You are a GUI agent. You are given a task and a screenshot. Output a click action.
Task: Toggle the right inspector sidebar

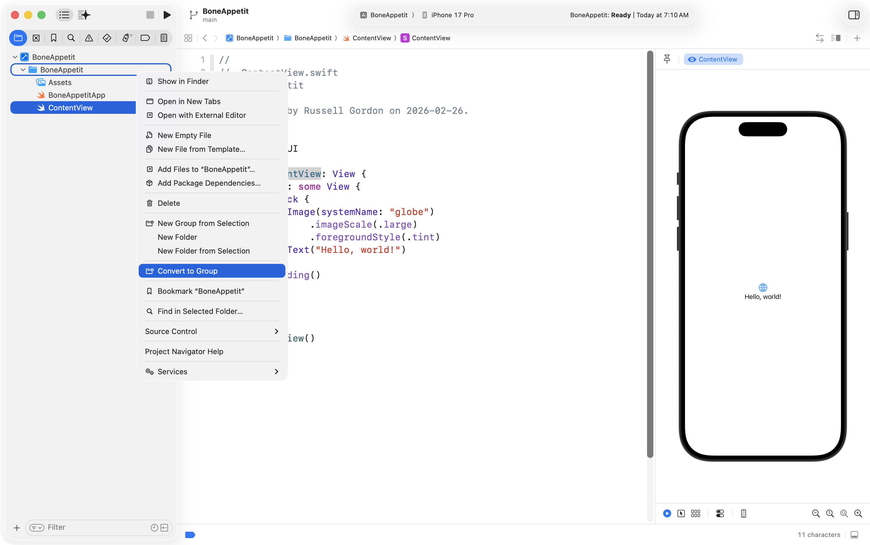pos(854,15)
